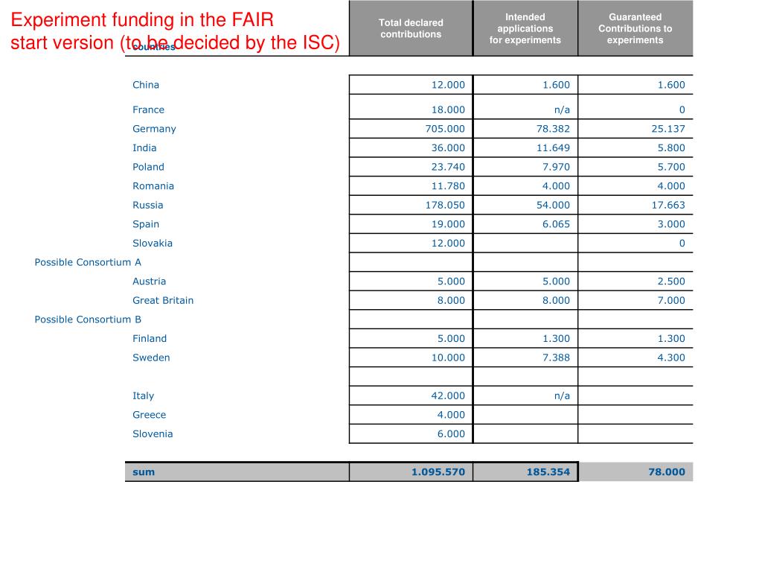Click the guaranteed contributions sum 78.000
Viewport: 762px width, 572px height.
coord(666,471)
